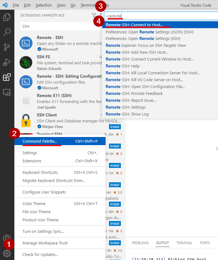Open the Selection menu
Image resolution: width=218 pixels, height=260 pixels.
(44, 5)
